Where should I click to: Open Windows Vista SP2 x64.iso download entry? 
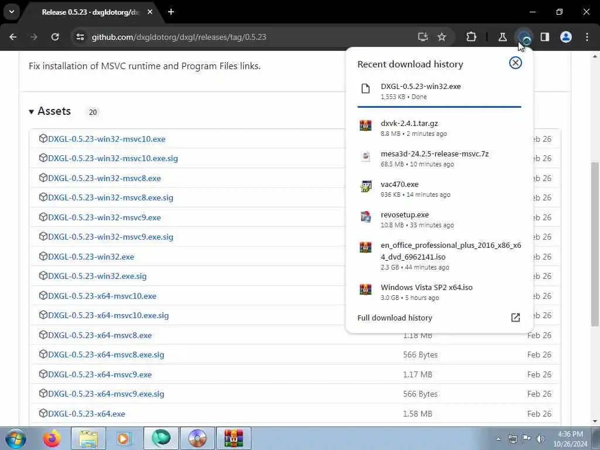[439, 292]
